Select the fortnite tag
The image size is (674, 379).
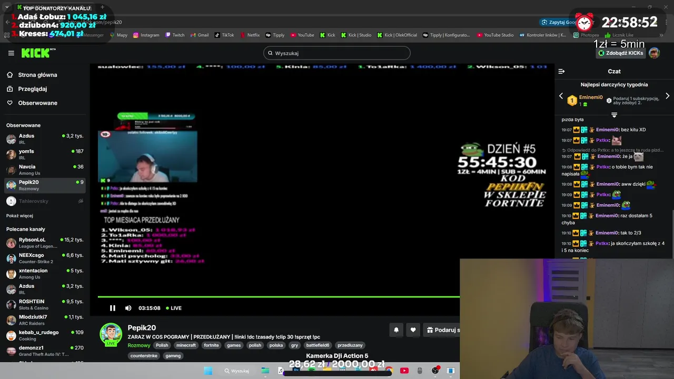pos(211,345)
